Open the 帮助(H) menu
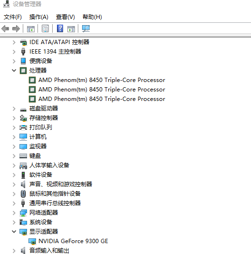 coord(92,17)
